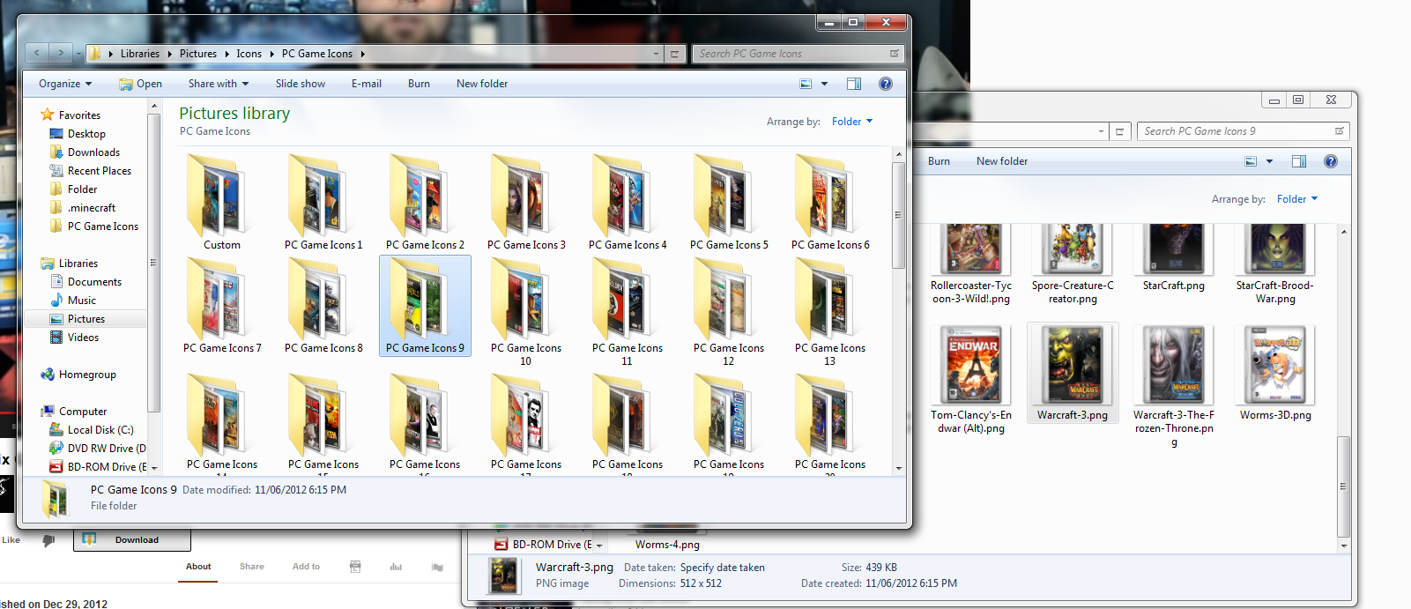Toggle the preview pane in the back window
Image resolution: width=1411 pixels, height=609 pixels.
pyautogui.click(x=1299, y=161)
